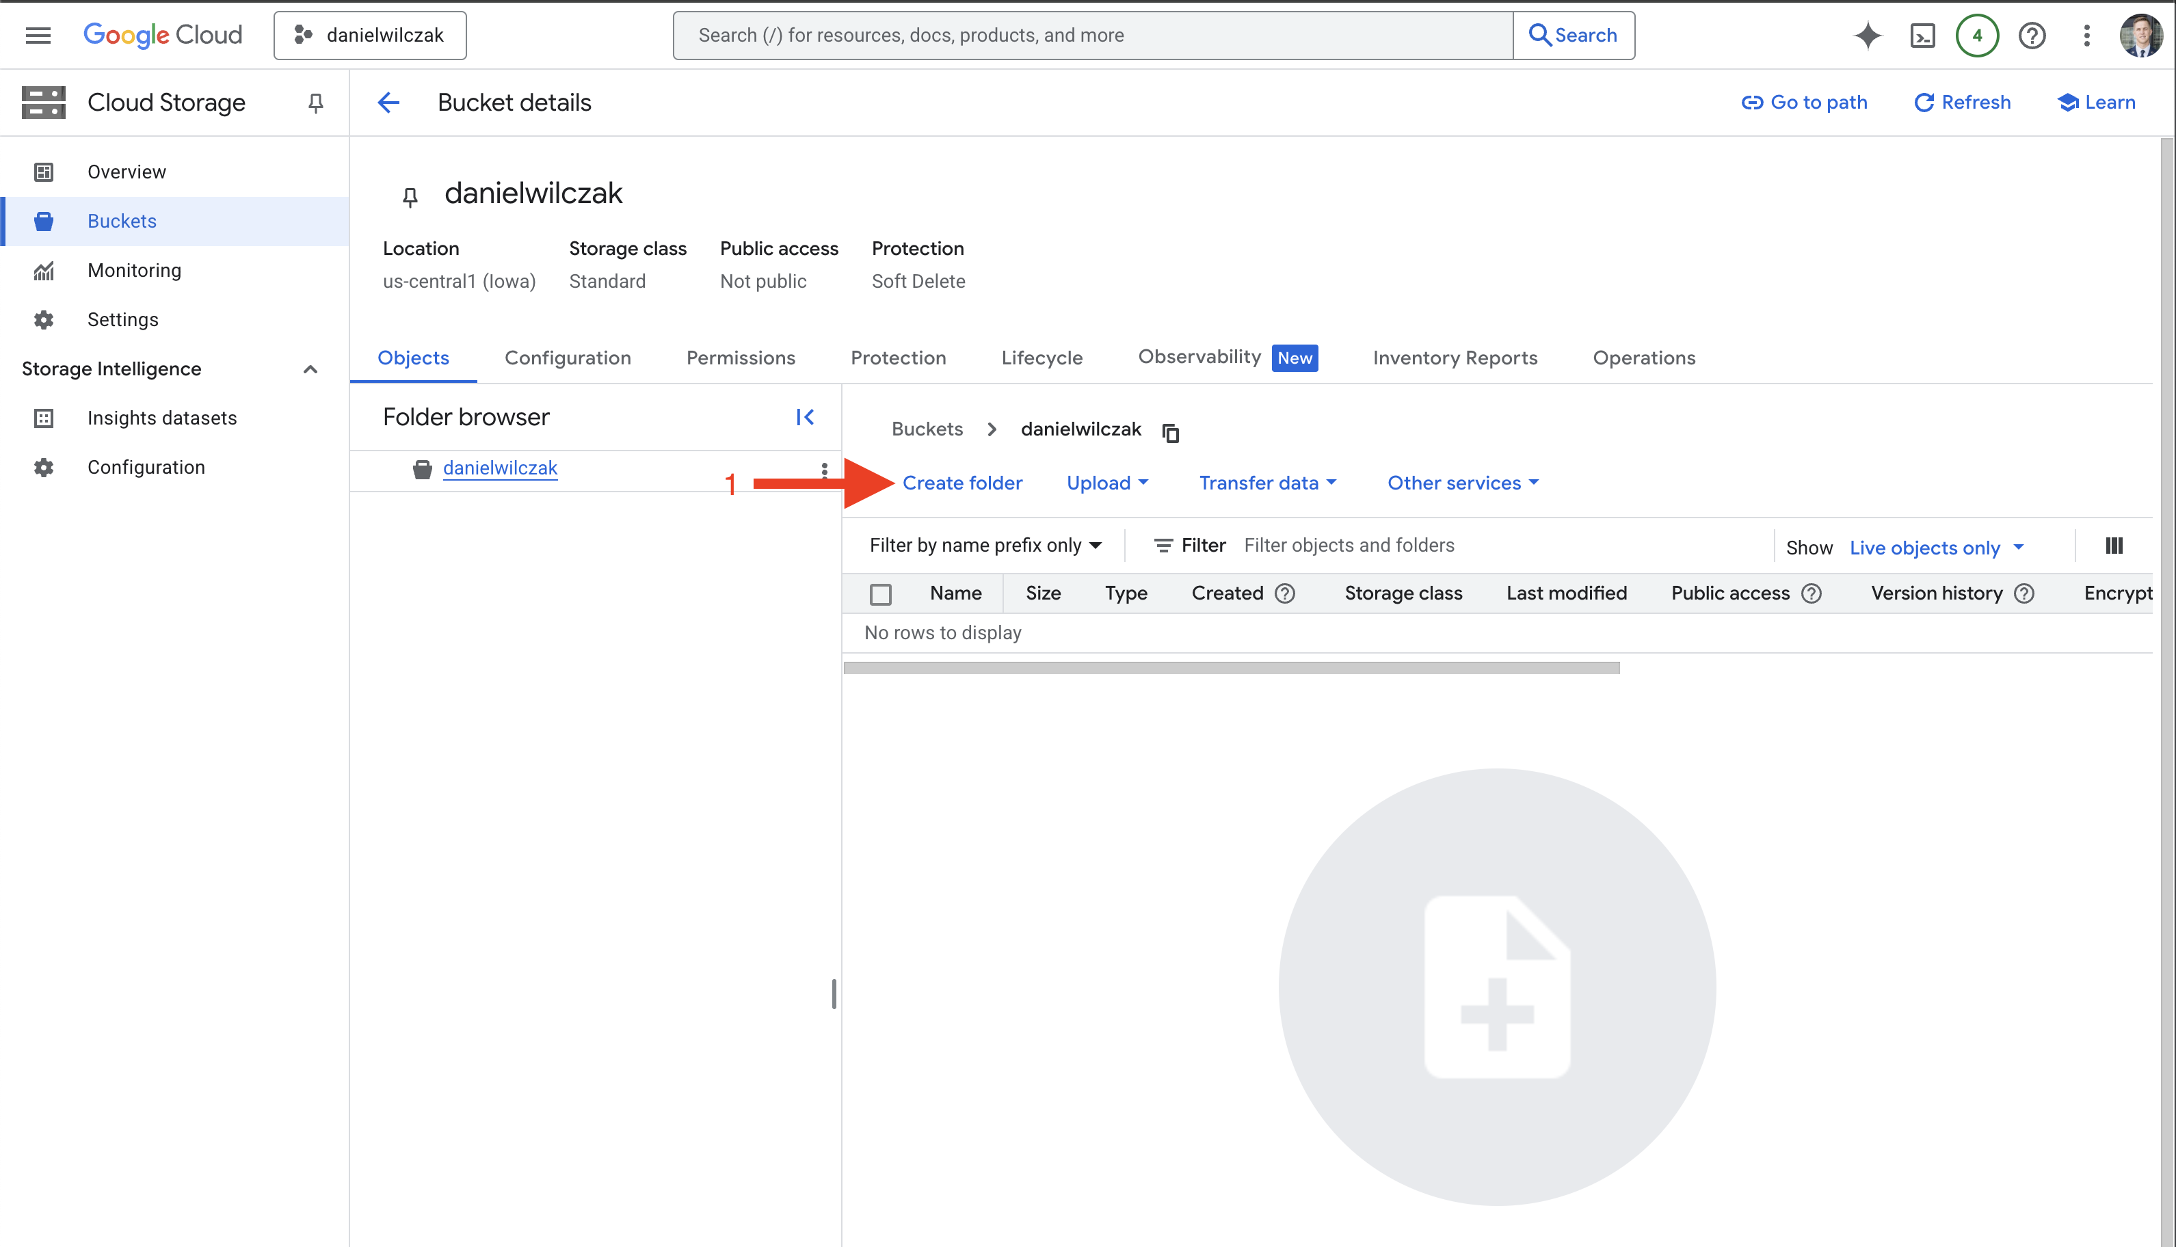Click the horizontal table scrollbar
Viewport: 2176px width, 1247px height.
click(1231, 668)
